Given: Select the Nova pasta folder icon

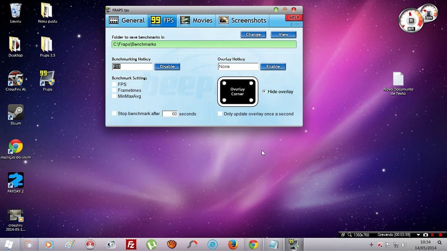Looking at the screenshot, I should tap(47, 13).
